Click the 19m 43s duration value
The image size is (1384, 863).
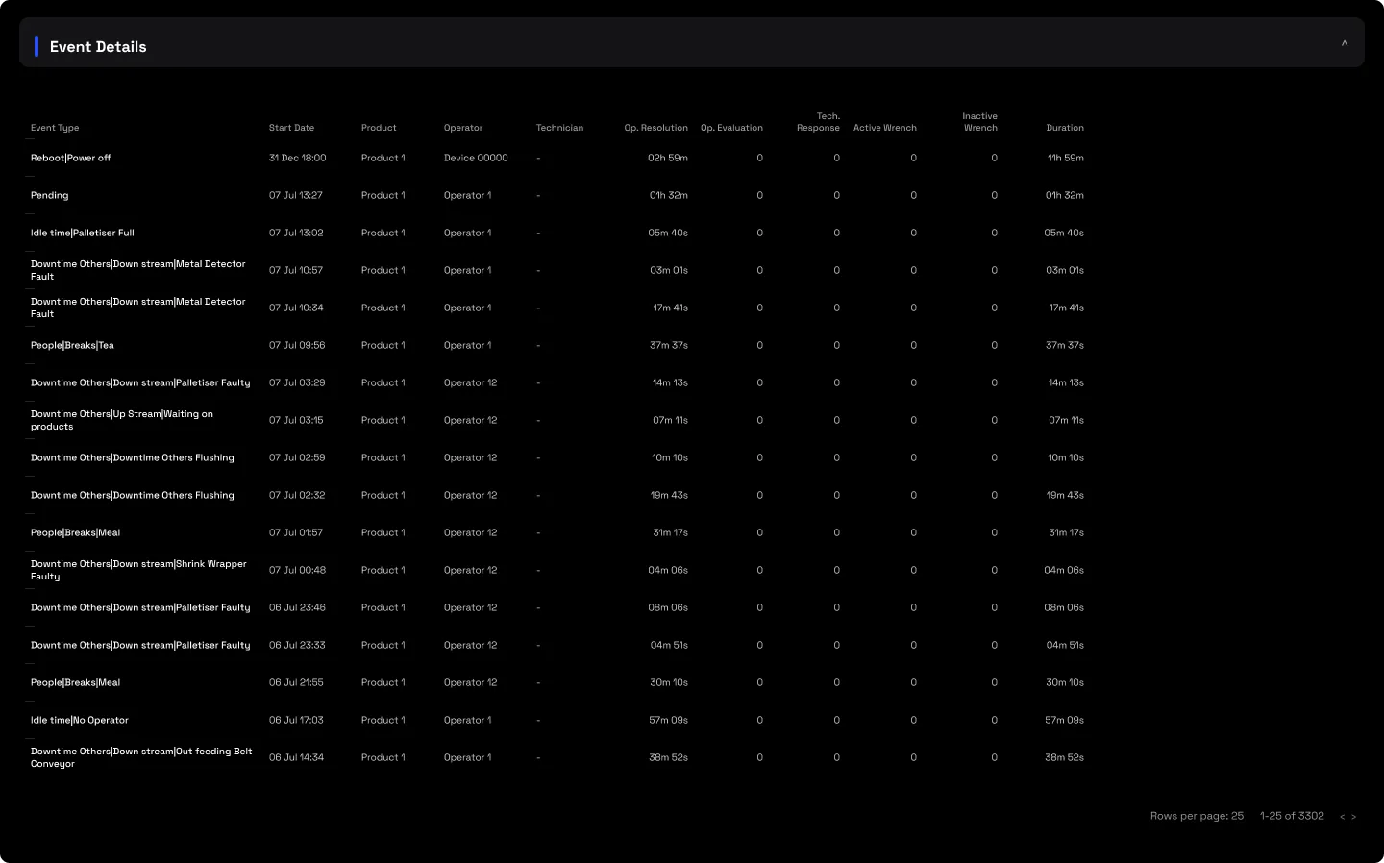pos(1065,495)
